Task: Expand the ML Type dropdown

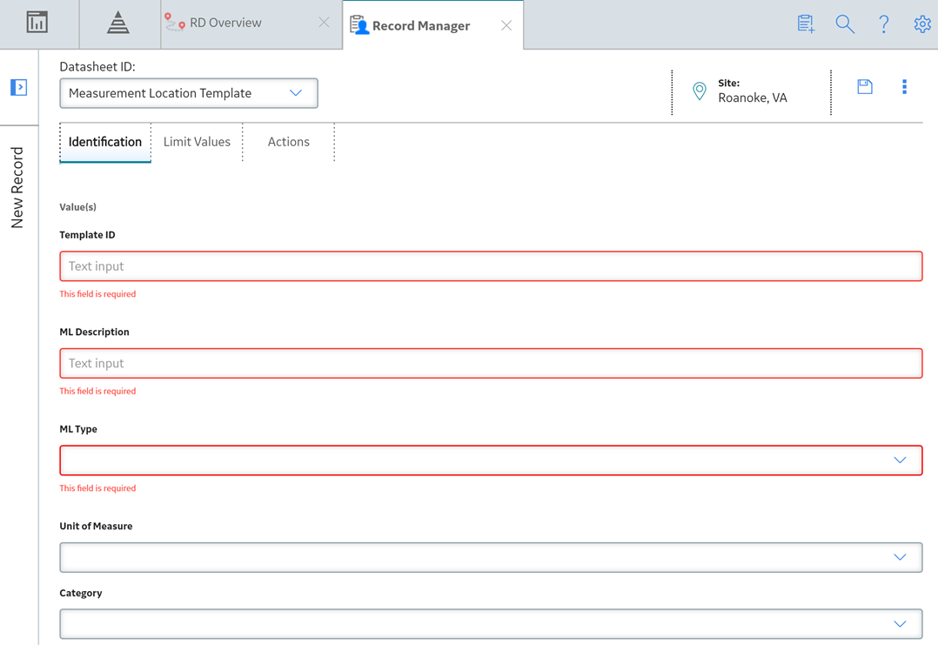Action: coord(491,460)
